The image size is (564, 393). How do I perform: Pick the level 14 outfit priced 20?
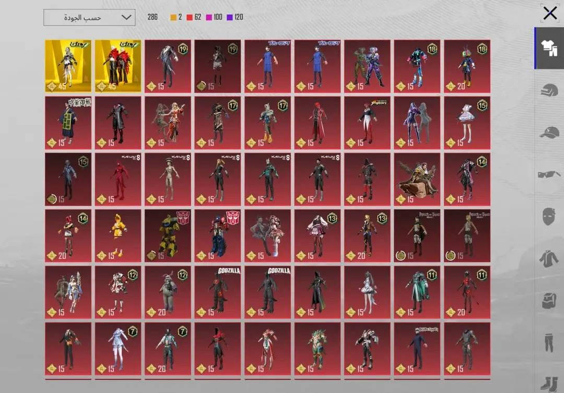(x=68, y=236)
